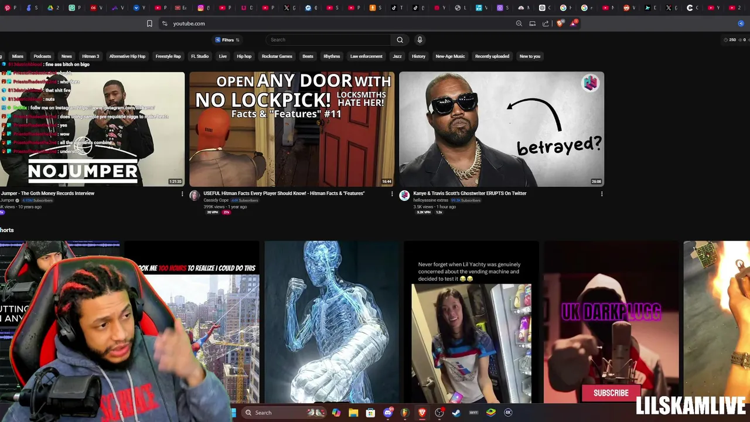
Task: Select the New to you chip
Action: point(530,56)
